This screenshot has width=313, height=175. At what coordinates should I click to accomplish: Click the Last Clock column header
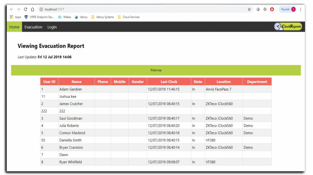tap(169, 82)
